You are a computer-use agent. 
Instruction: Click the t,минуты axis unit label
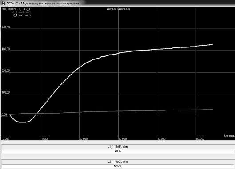(230, 136)
